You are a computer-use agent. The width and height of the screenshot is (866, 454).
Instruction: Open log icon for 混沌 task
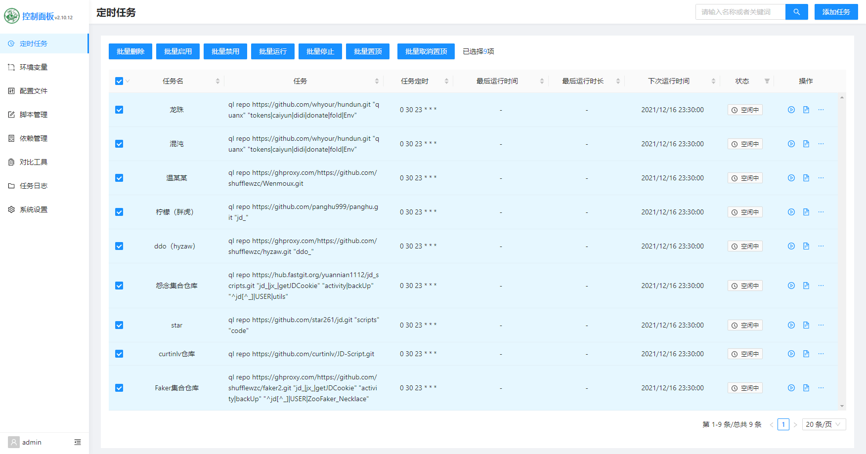pos(806,144)
